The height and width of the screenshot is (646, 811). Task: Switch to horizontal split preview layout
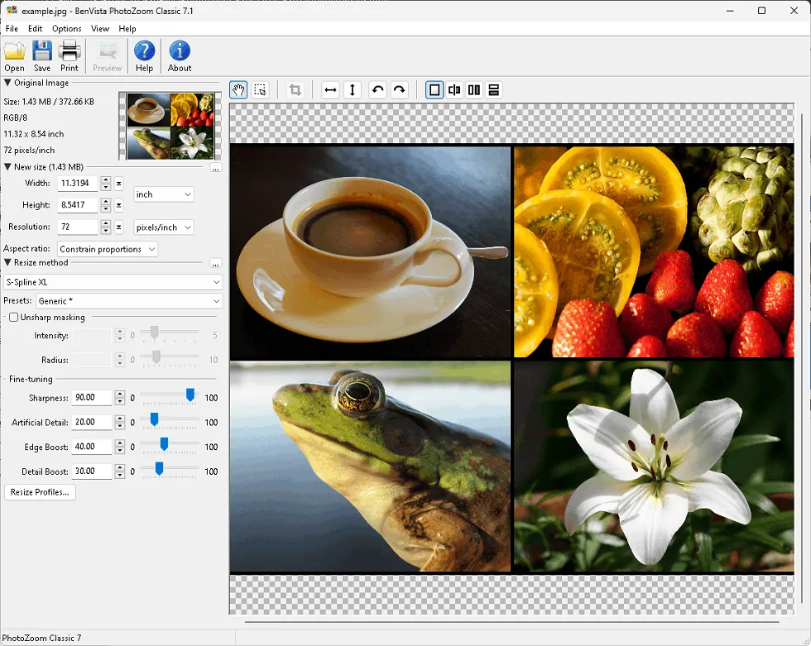click(x=494, y=90)
